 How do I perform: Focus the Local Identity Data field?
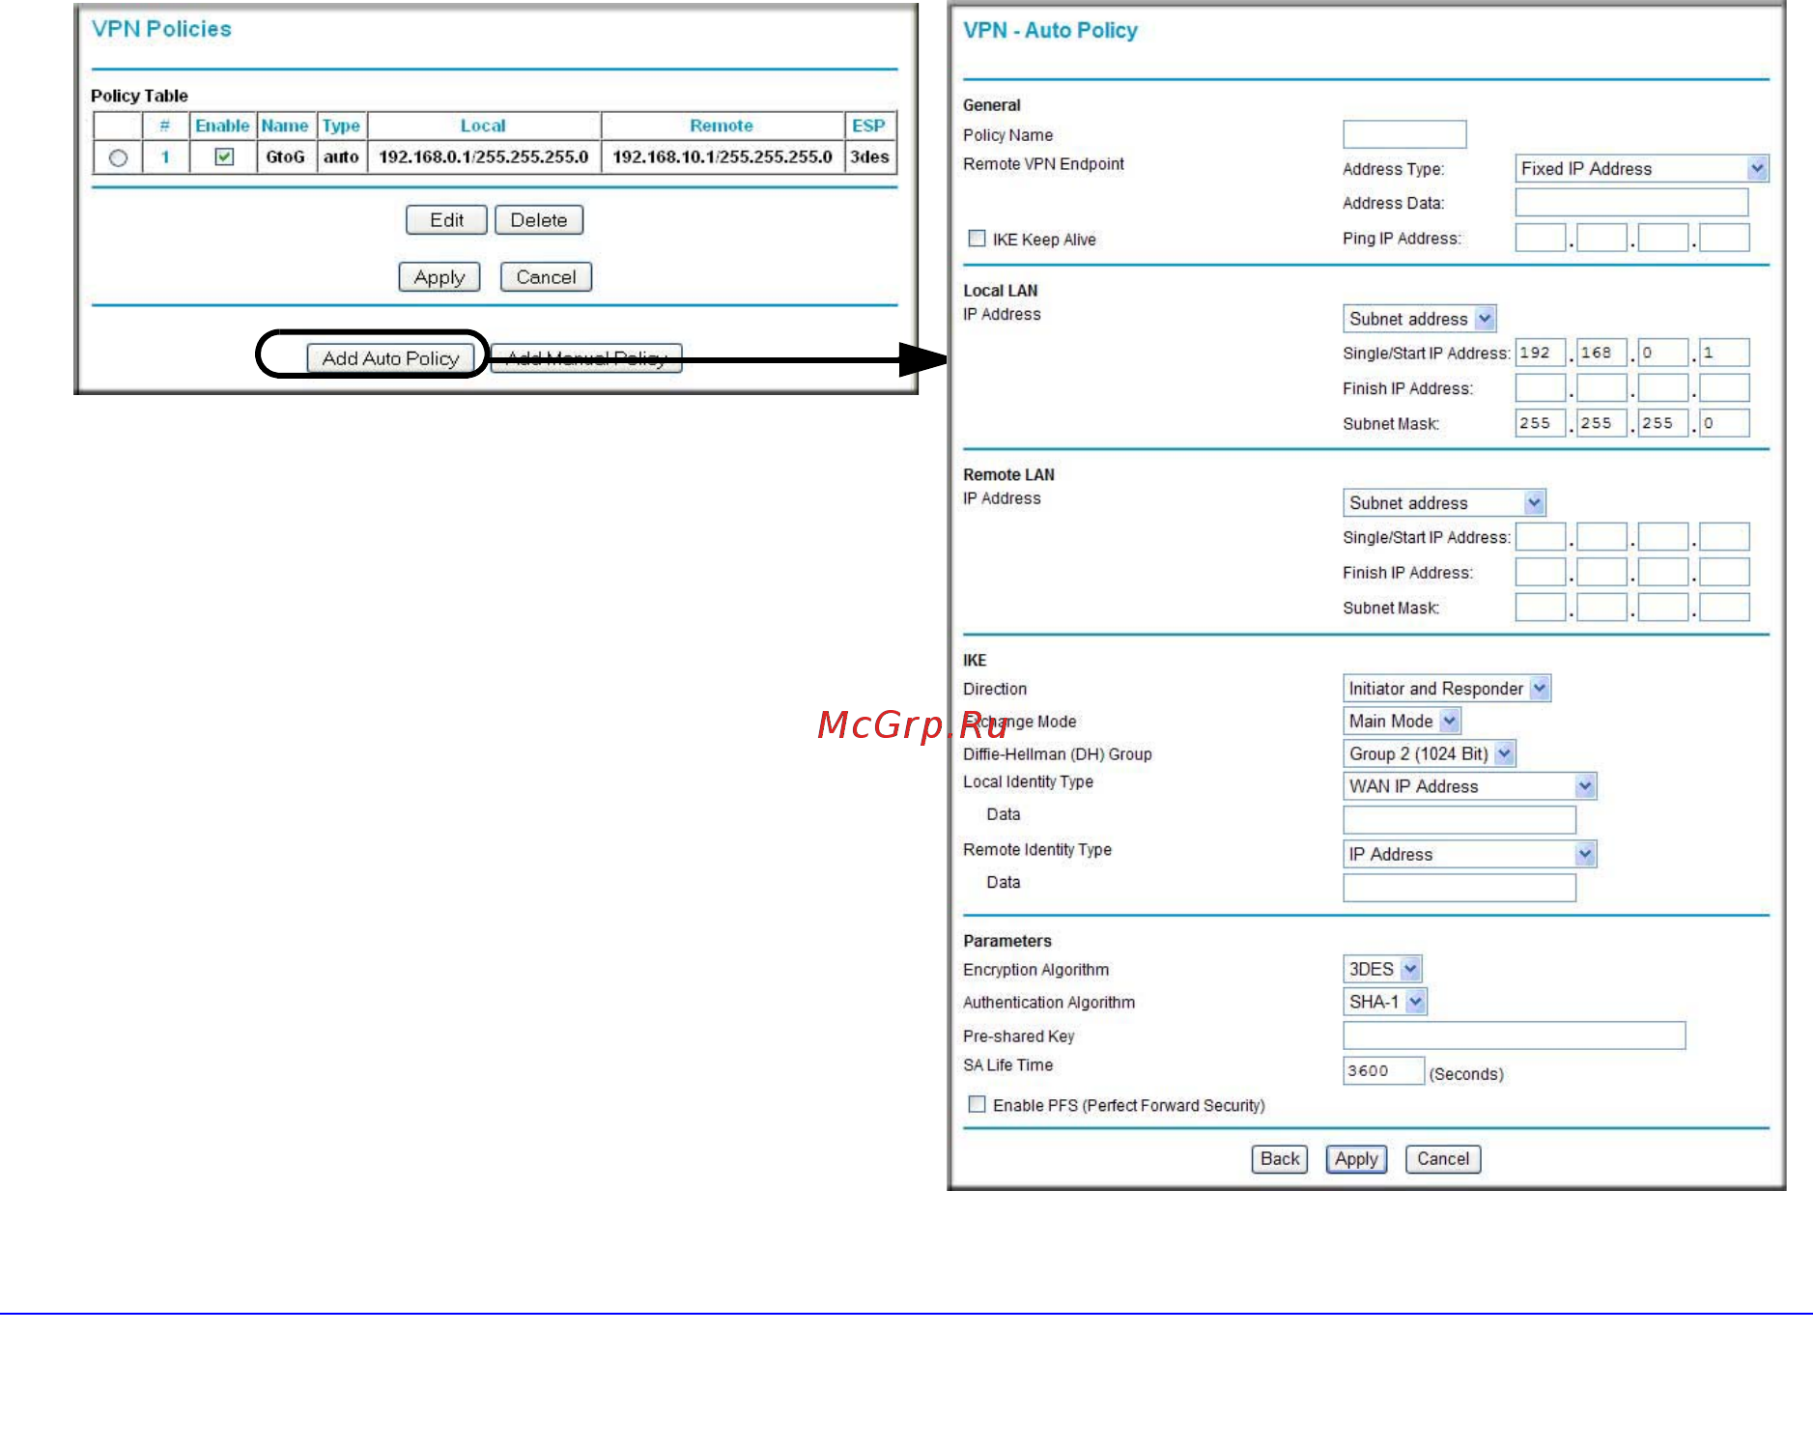tap(1459, 820)
